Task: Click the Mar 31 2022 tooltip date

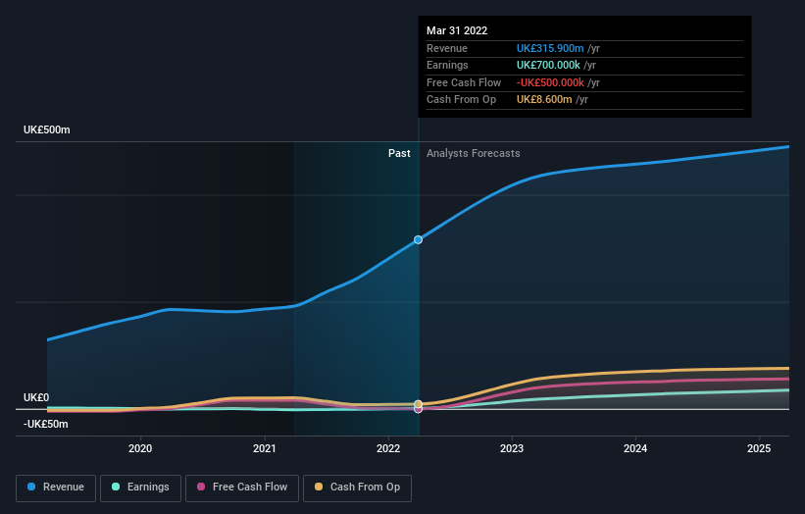Action: point(457,30)
